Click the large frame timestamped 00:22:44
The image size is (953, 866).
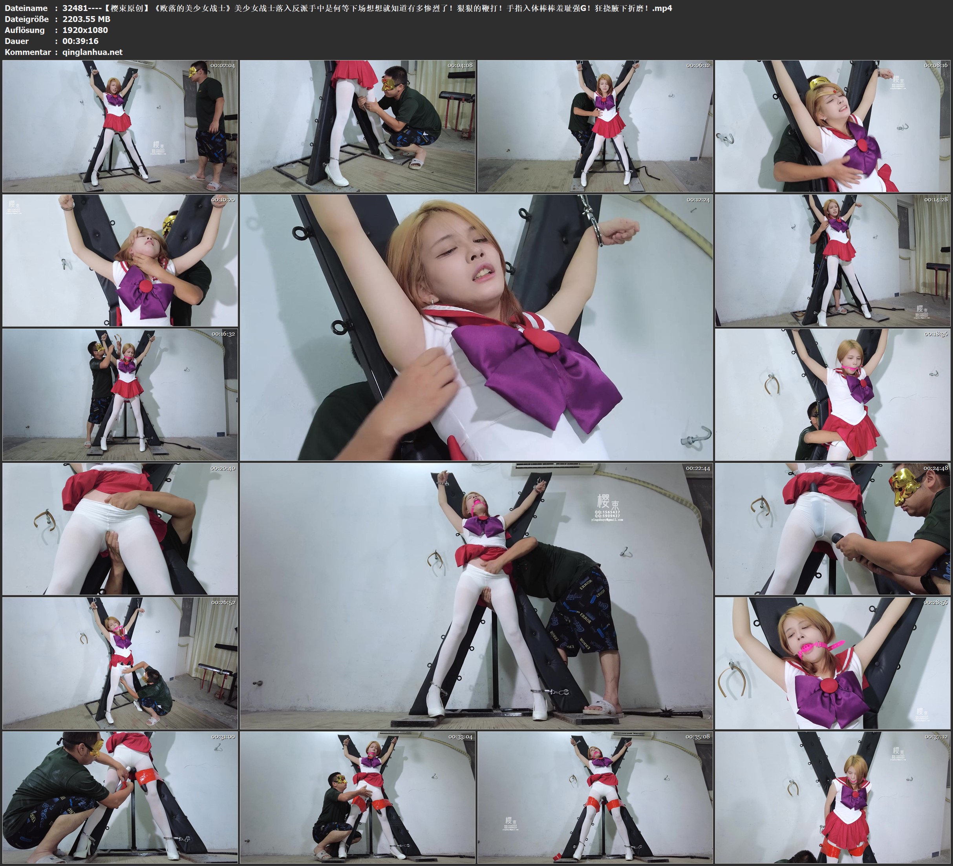[x=476, y=596]
